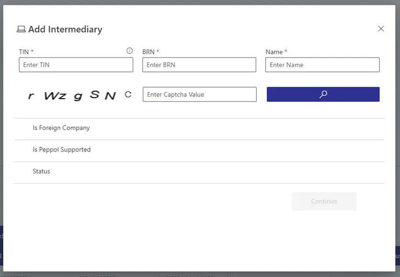Close the Add Intermediary dialog
400x277 pixels.
coord(381,29)
